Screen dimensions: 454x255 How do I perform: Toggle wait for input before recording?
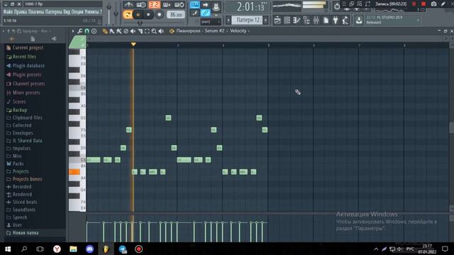click(141, 5)
